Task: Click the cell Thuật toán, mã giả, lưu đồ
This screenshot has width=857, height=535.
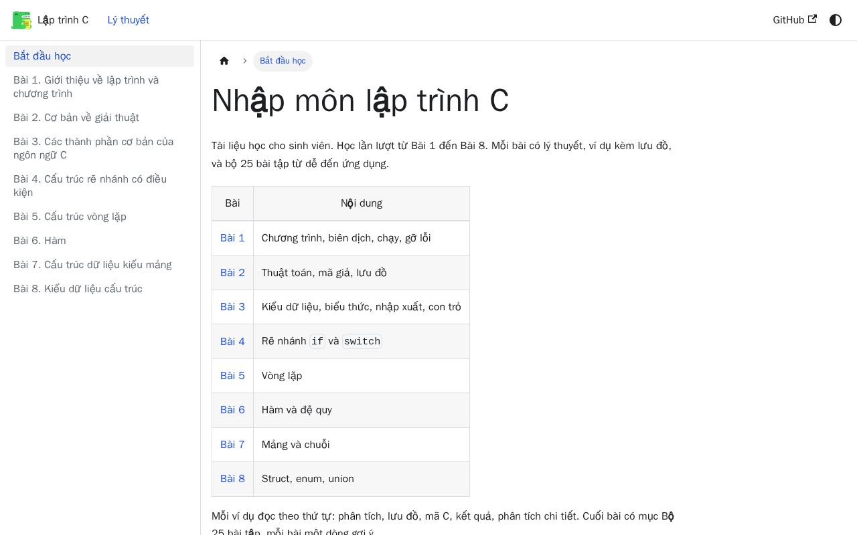Action: tap(362, 273)
